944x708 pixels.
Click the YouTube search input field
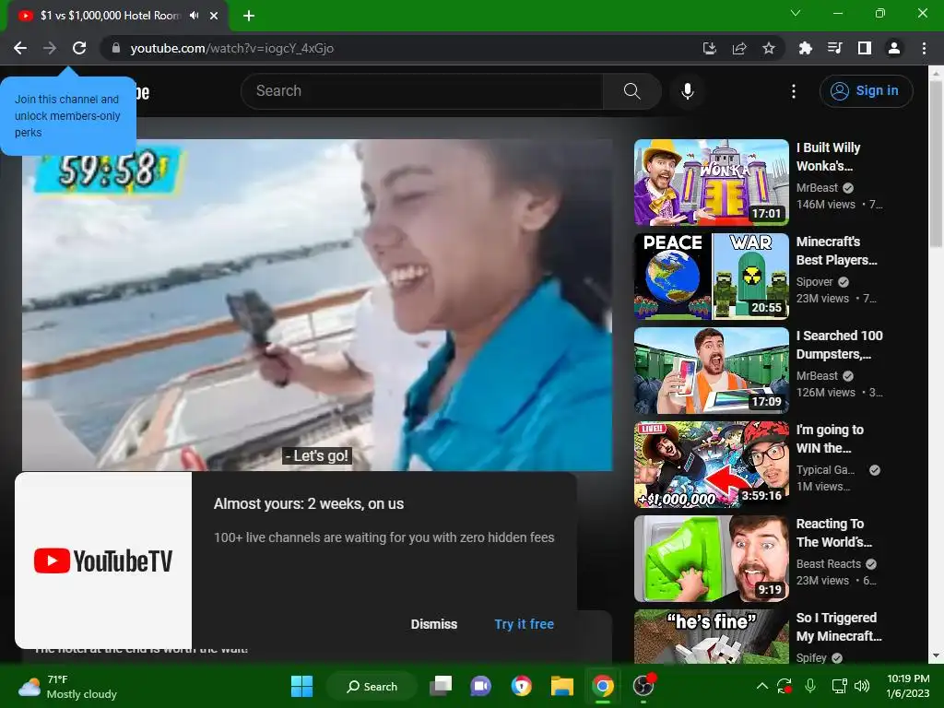(421, 91)
